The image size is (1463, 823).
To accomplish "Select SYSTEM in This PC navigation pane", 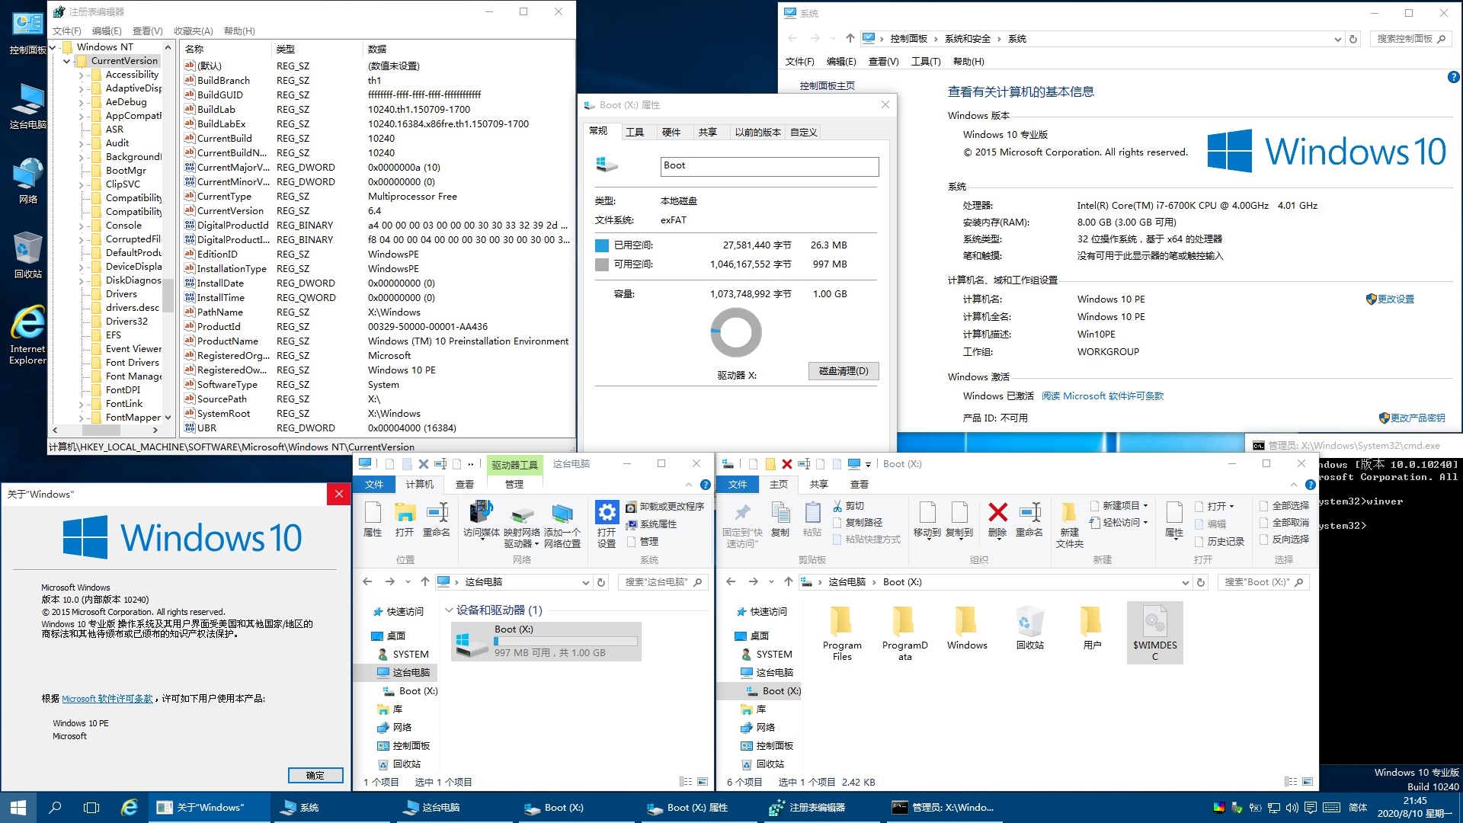I will click(x=410, y=655).
